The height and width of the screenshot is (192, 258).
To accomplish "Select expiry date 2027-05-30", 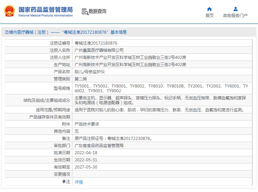I will click(86, 167).
